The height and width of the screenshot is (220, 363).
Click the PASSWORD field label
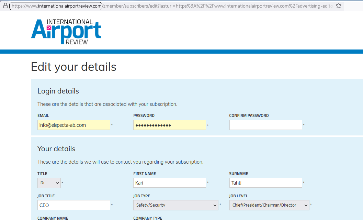[x=144, y=115]
